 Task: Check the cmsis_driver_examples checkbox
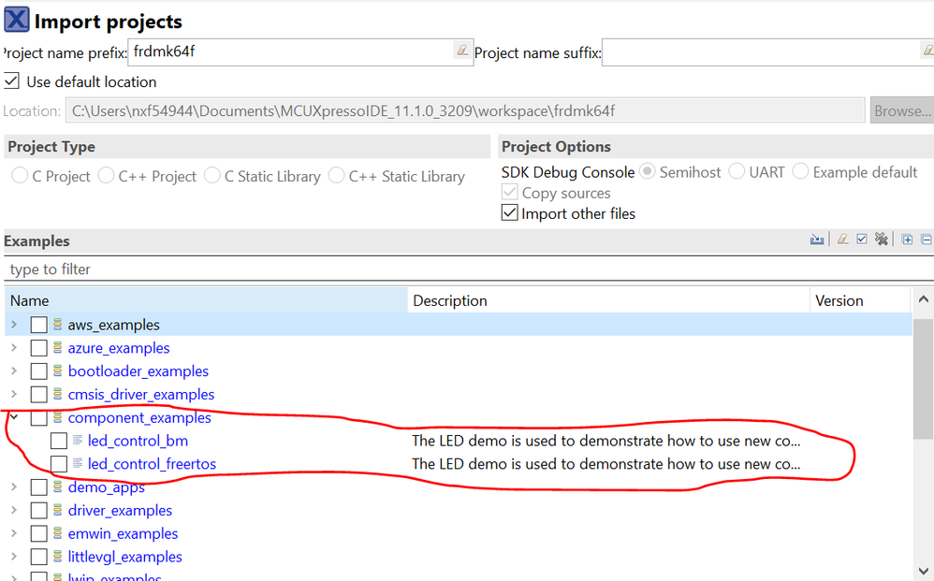pyautogui.click(x=38, y=395)
